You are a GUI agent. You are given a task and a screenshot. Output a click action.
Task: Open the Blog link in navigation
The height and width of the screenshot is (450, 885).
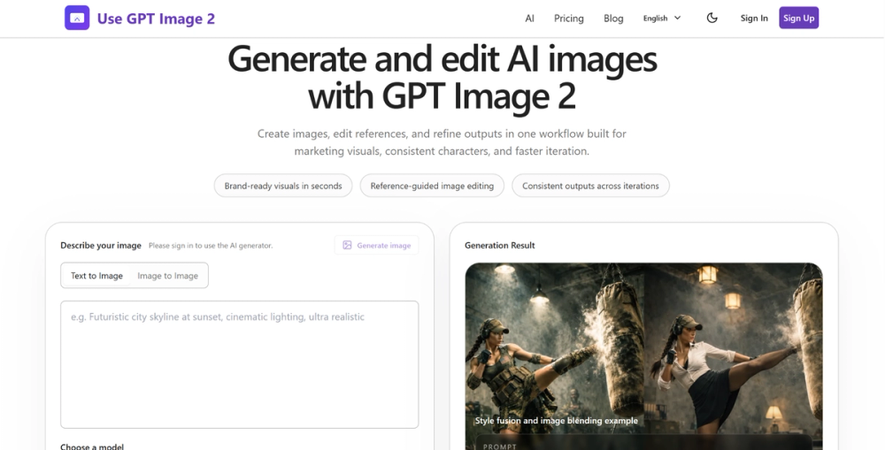pos(613,18)
